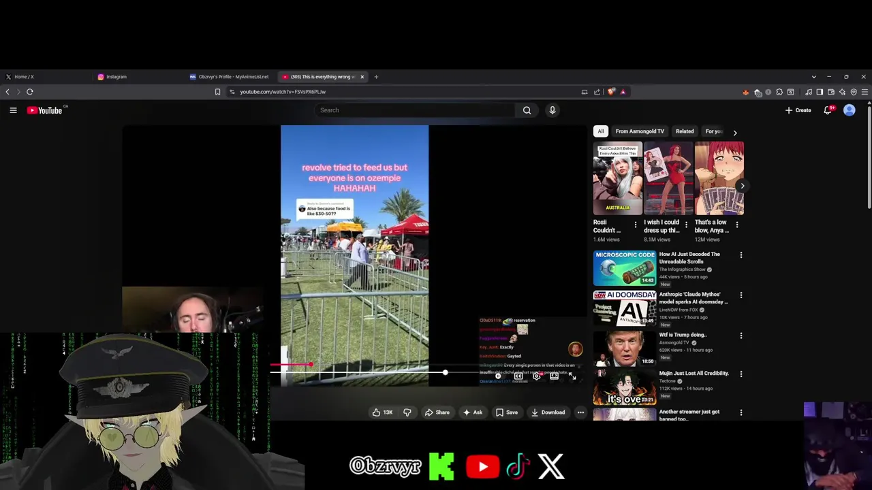Open options for Trump video
872x490 pixels.
point(741,336)
